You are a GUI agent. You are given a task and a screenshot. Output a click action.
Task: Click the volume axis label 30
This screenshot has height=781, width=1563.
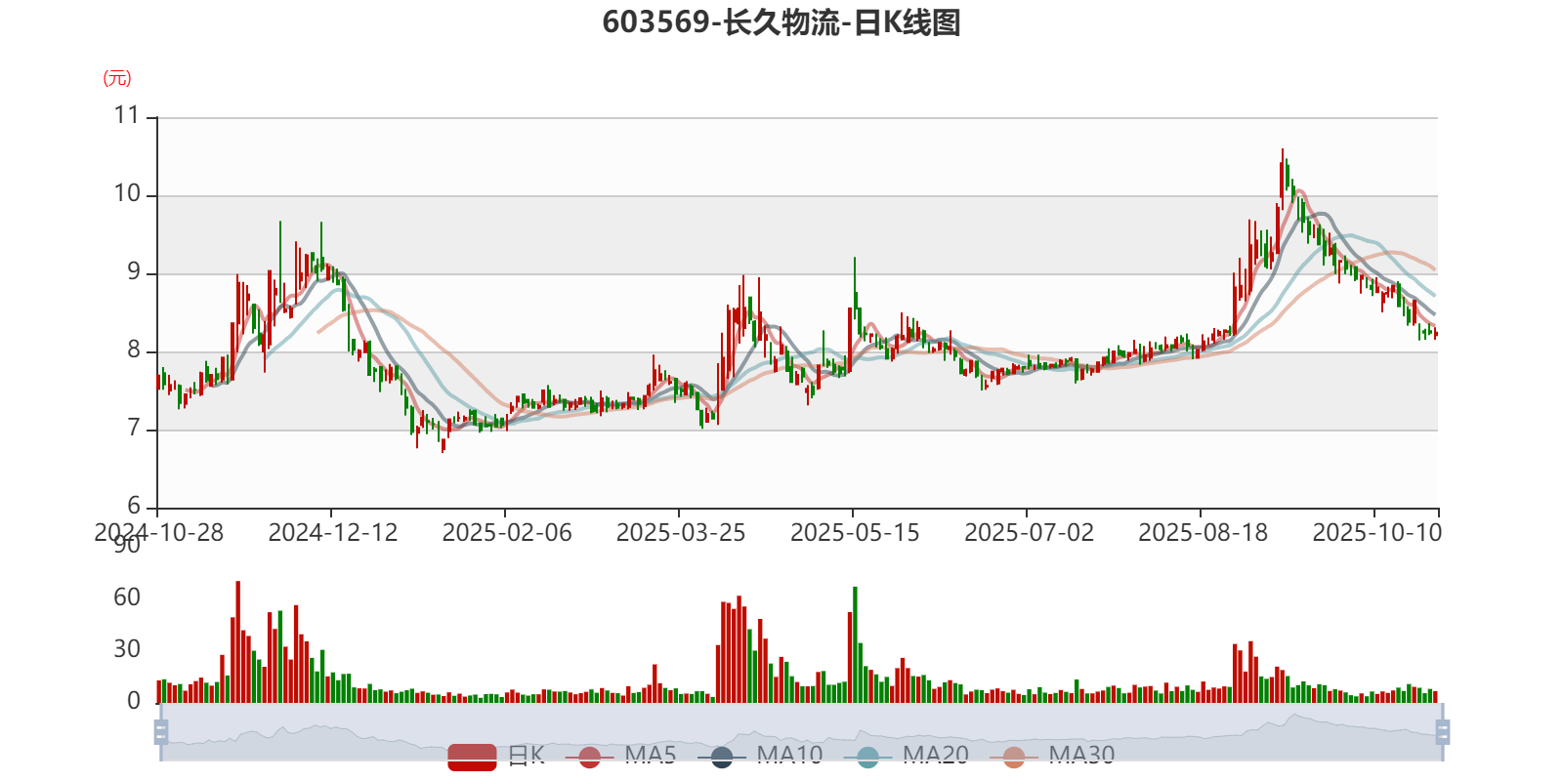(127, 649)
